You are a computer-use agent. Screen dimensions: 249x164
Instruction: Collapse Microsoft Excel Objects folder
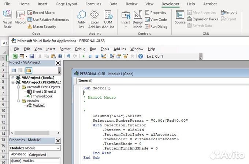click(18, 87)
